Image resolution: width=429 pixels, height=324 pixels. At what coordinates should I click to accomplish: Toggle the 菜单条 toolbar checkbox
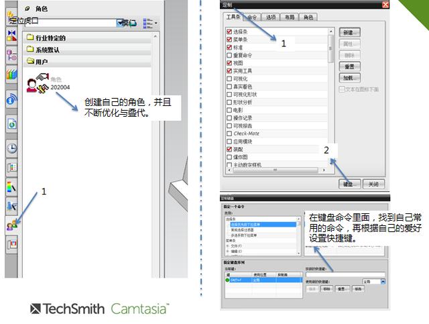[x=229, y=40]
